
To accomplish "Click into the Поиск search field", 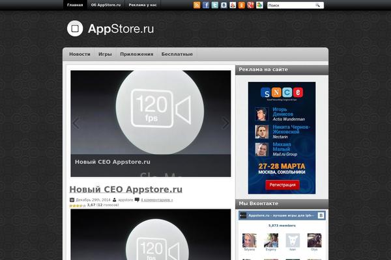I will pos(291,5).
